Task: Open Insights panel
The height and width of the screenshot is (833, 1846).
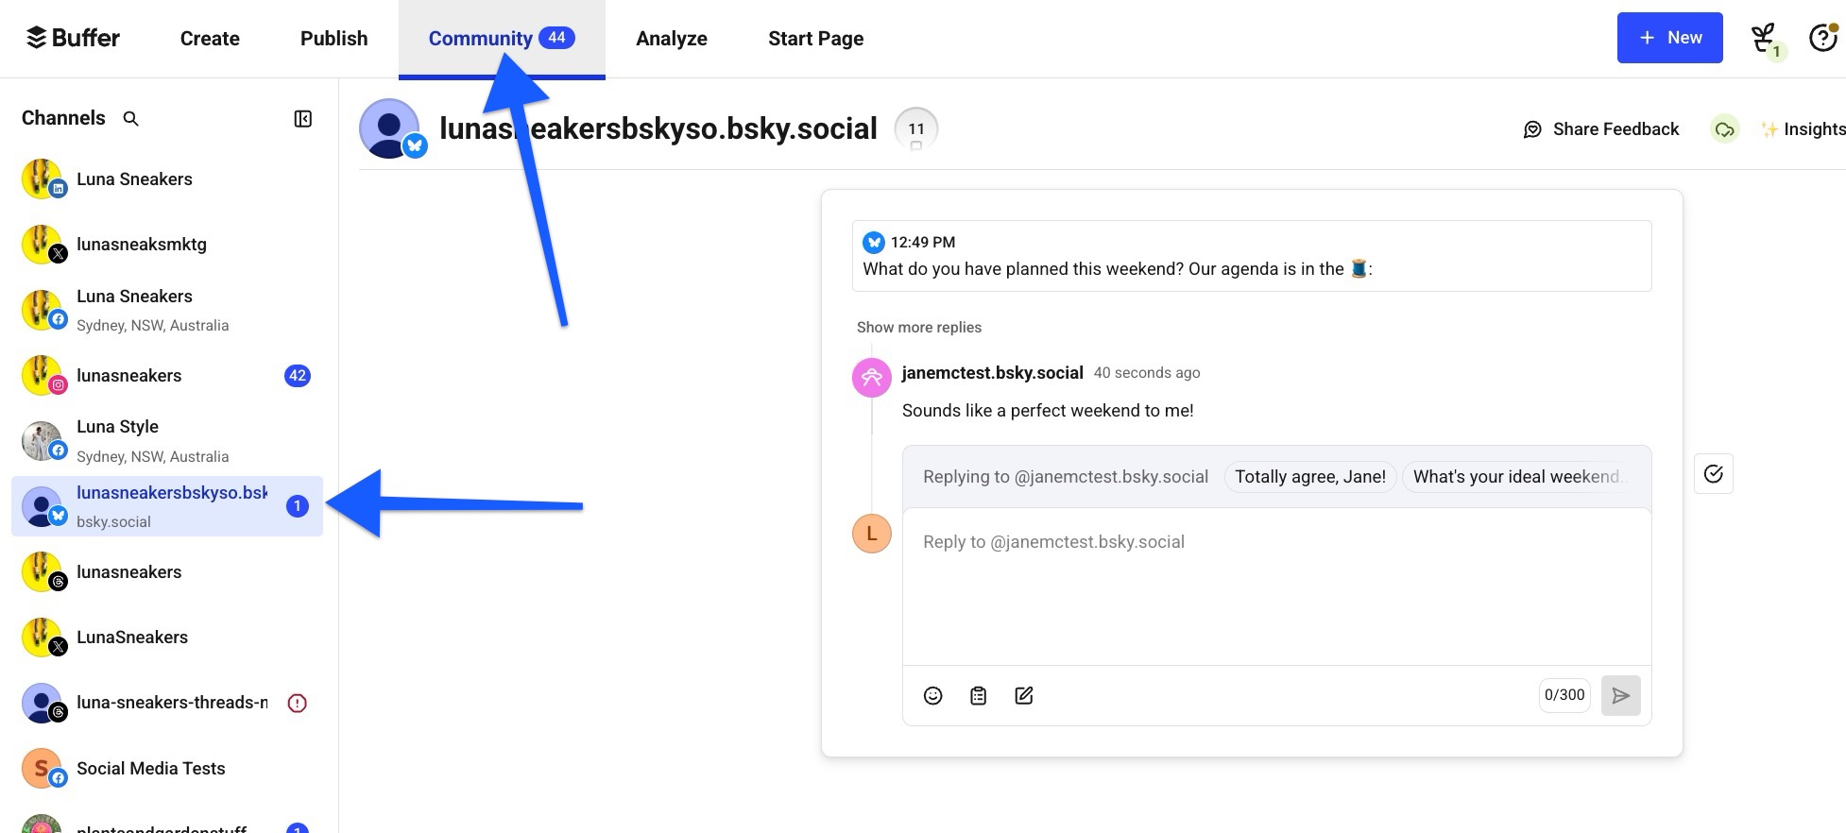Action: click(1803, 129)
